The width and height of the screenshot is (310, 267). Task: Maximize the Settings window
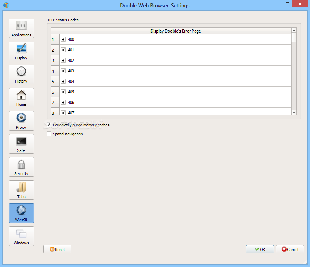pos(287,4)
